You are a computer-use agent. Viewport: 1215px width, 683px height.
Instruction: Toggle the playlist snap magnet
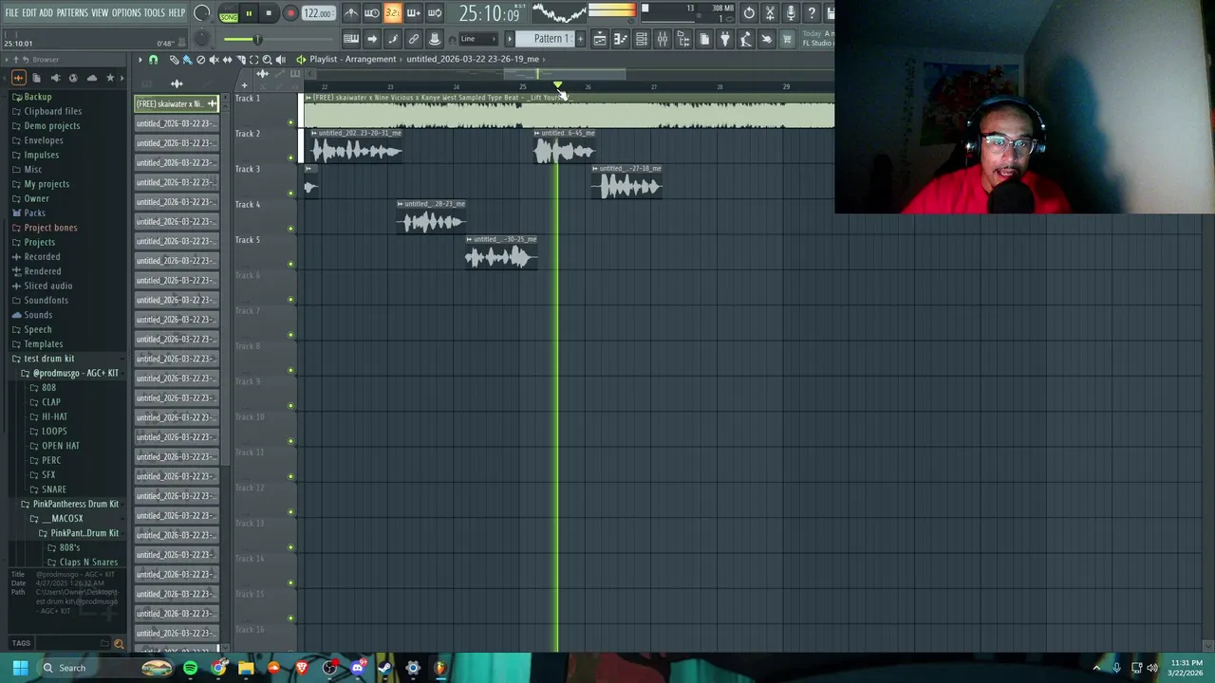click(x=153, y=60)
